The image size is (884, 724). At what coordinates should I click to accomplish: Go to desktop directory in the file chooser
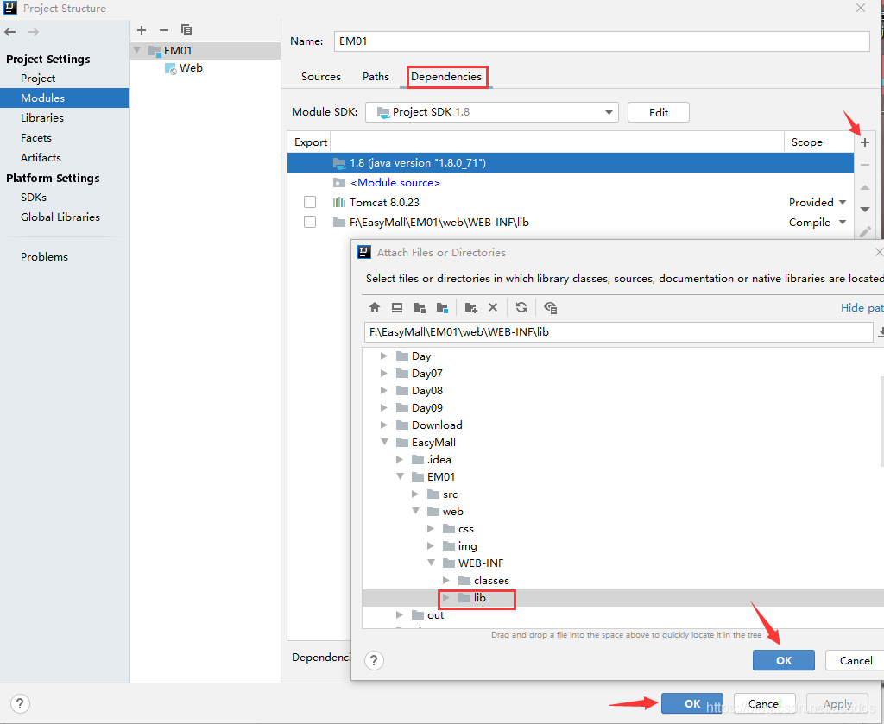click(397, 307)
